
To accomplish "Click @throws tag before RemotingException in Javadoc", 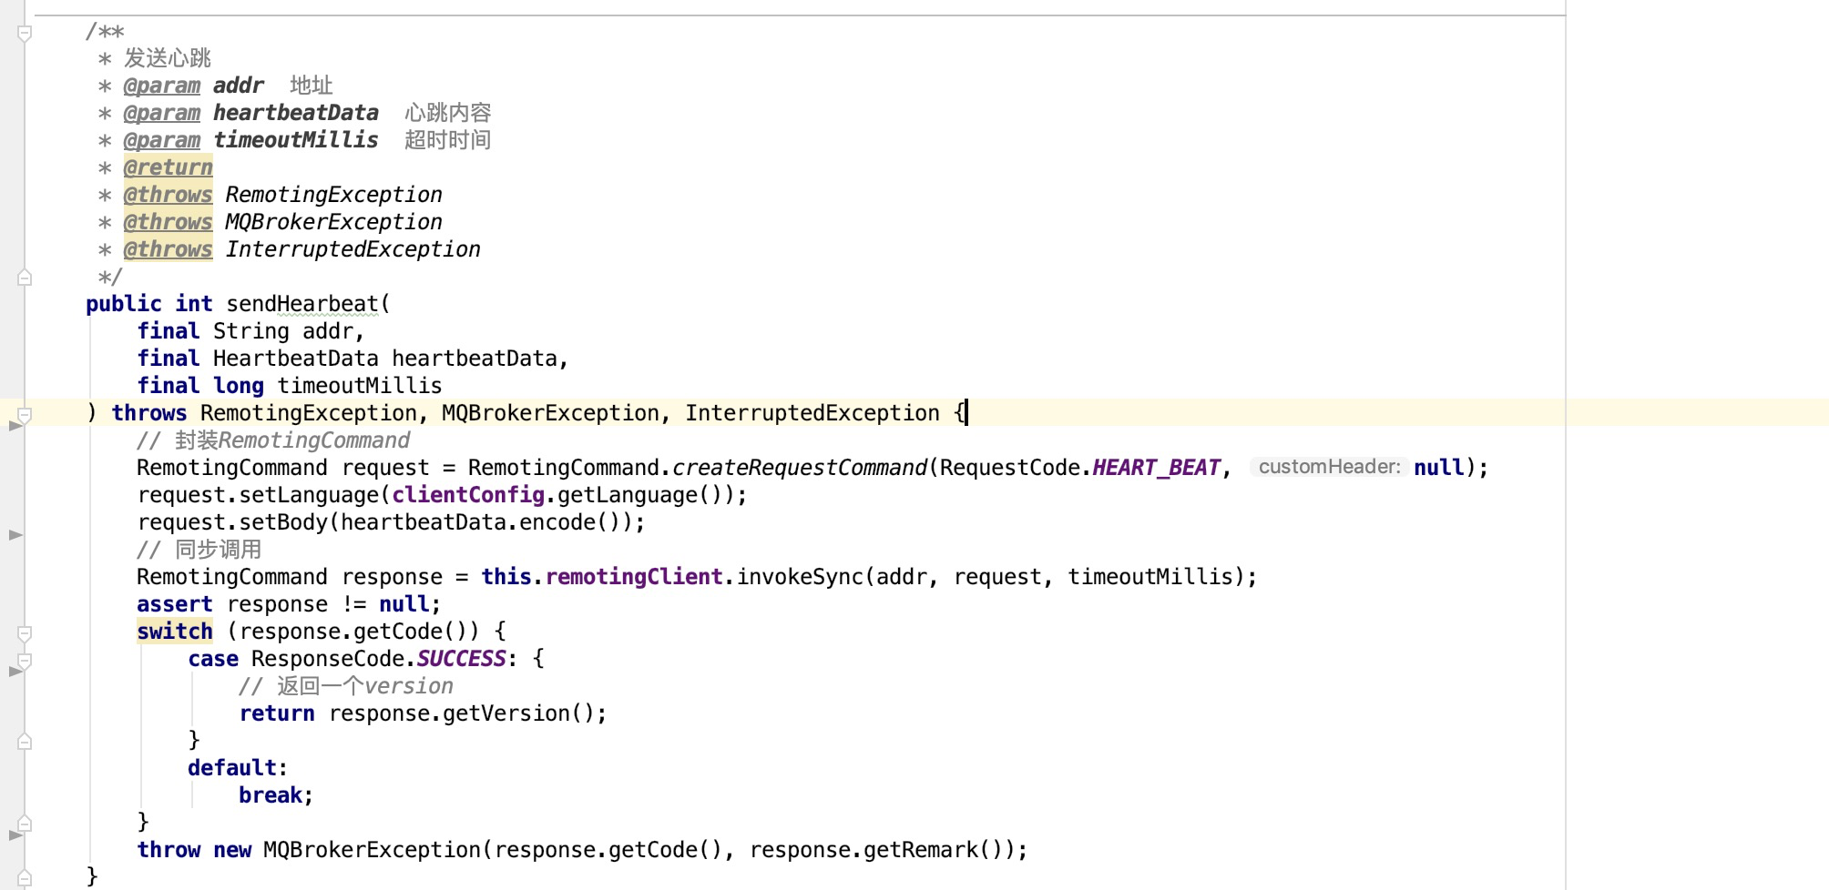I will click(168, 195).
